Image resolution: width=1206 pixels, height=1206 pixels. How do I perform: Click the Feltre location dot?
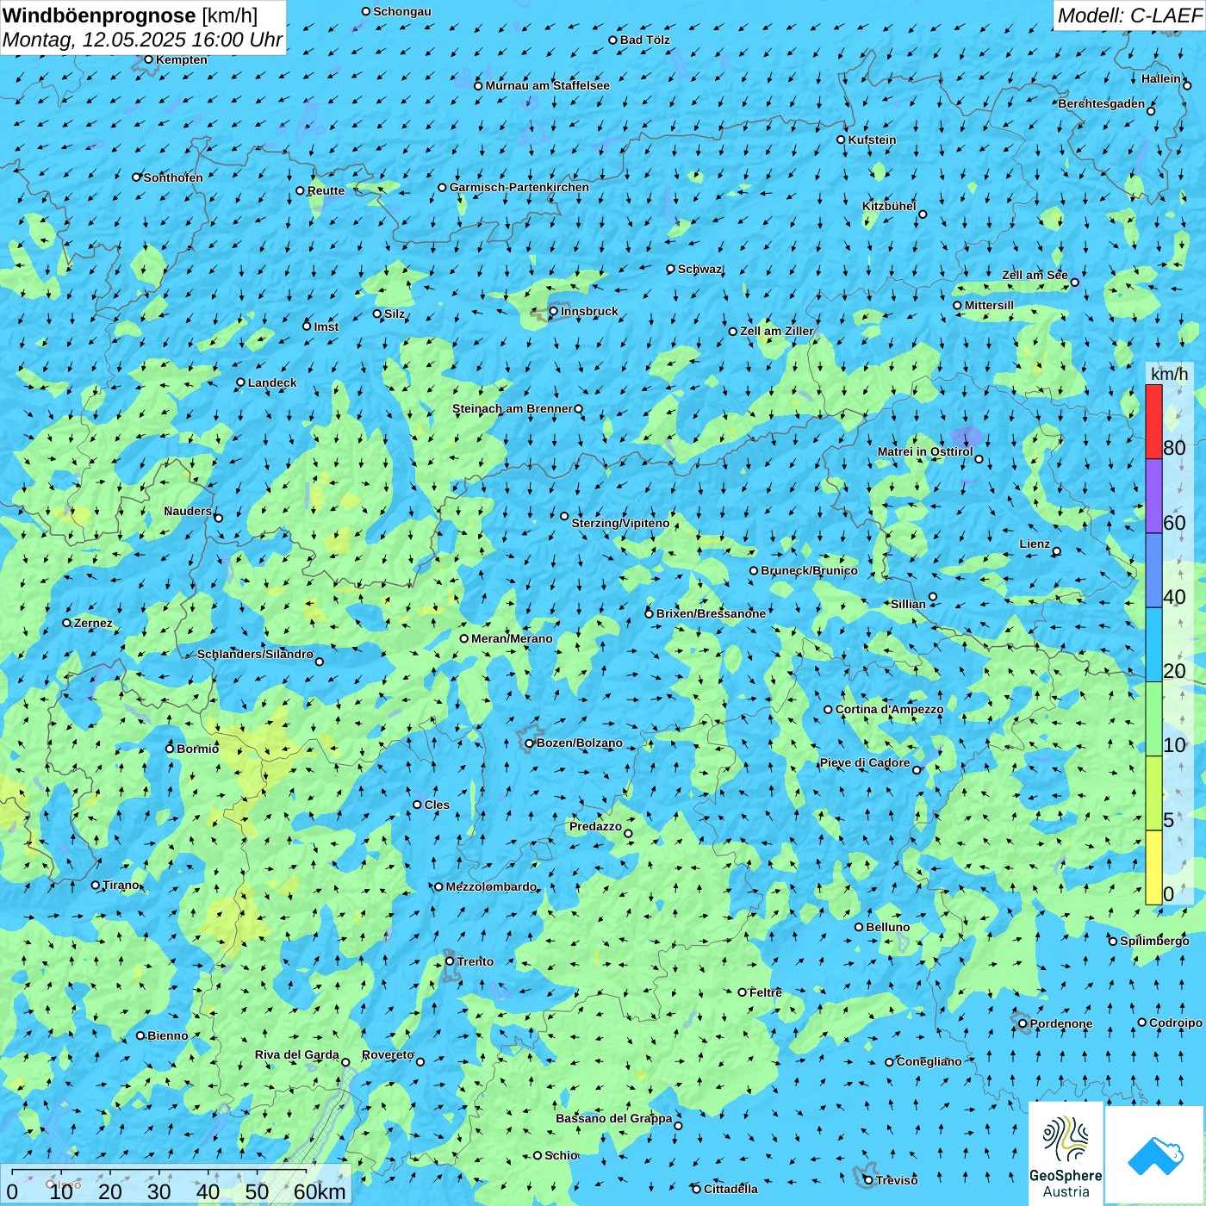[x=743, y=992]
